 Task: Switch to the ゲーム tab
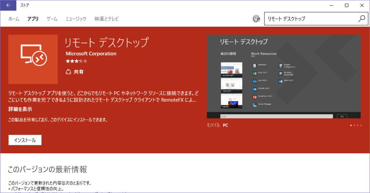tap(52, 19)
